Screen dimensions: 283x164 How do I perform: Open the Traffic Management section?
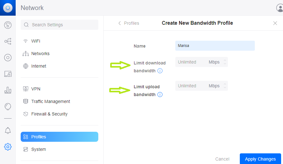pyautogui.click(x=50, y=101)
